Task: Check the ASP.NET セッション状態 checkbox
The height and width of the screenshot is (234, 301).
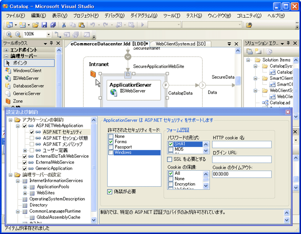Action: click(32, 138)
